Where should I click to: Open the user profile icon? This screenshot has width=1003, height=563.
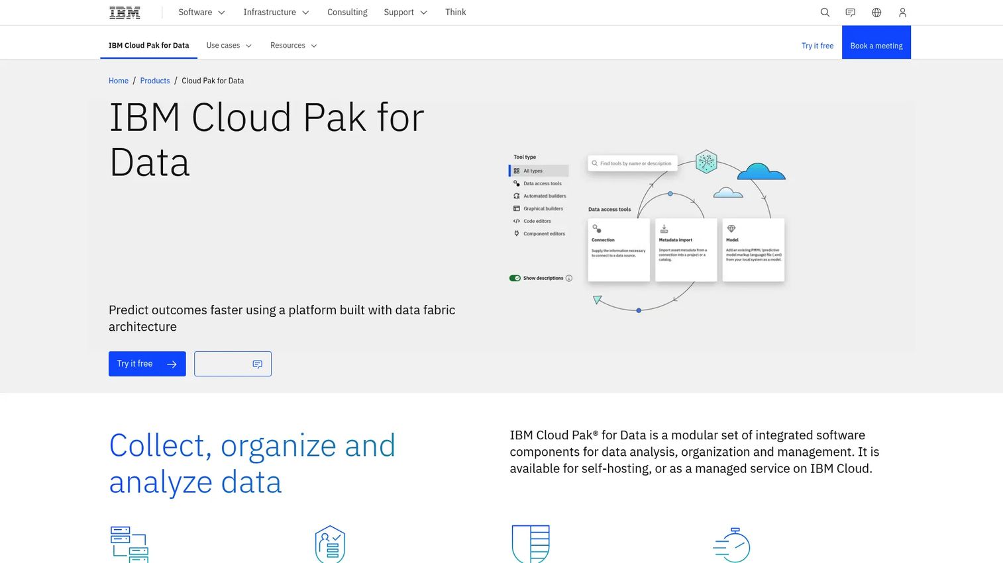tap(902, 13)
